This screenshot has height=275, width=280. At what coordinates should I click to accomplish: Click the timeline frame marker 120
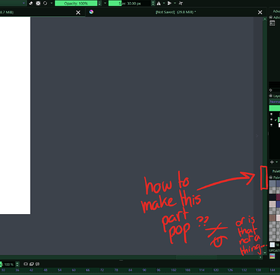[x=216, y=270]
